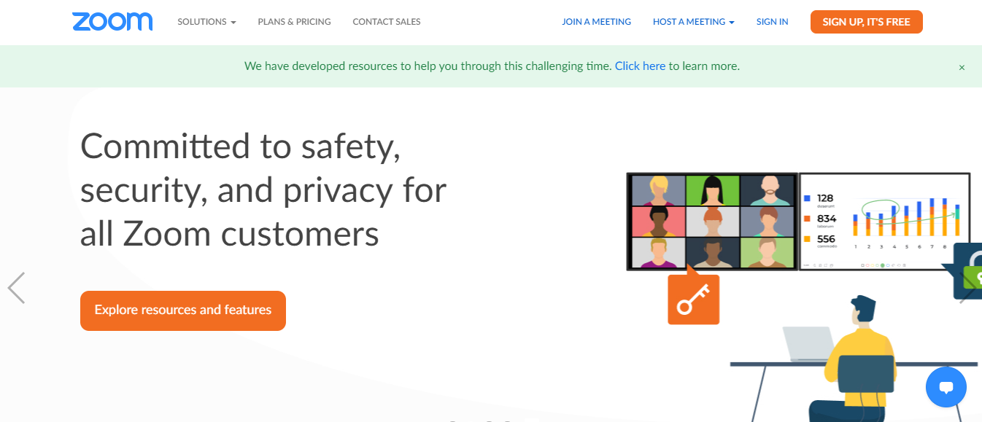Dismiss the green announcement banner
Viewport: 982px width, 422px height.
(962, 67)
